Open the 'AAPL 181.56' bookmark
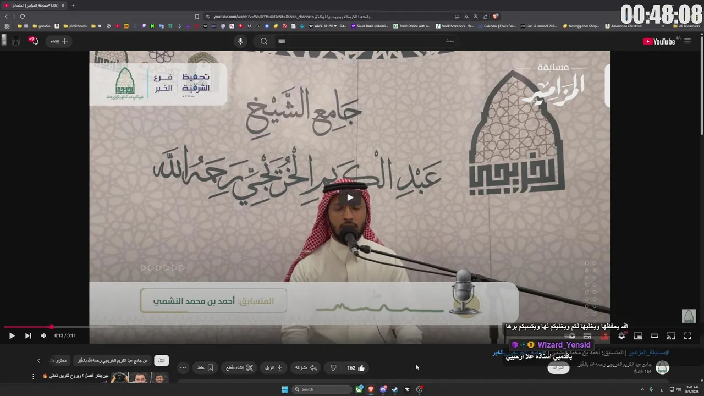The image size is (704, 396). pos(328,26)
